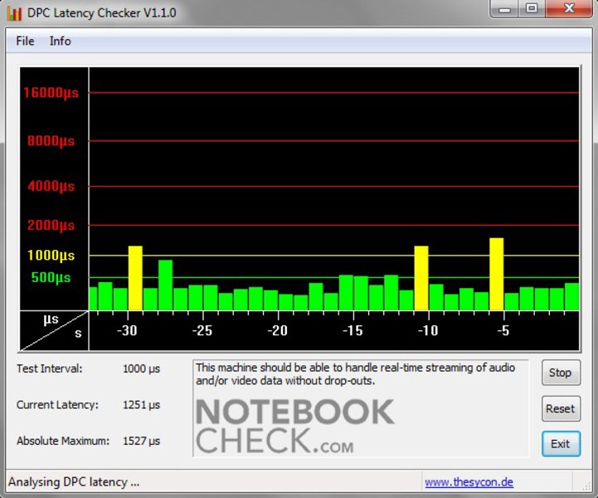Image resolution: width=598 pixels, height=498 pixels.
Task: Minimize the DPC Latency Checker window
Action: (x=504, y=8)
